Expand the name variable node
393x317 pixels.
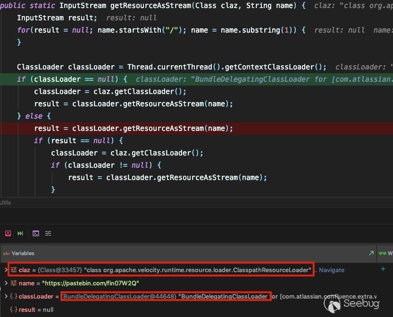point(6,283)
